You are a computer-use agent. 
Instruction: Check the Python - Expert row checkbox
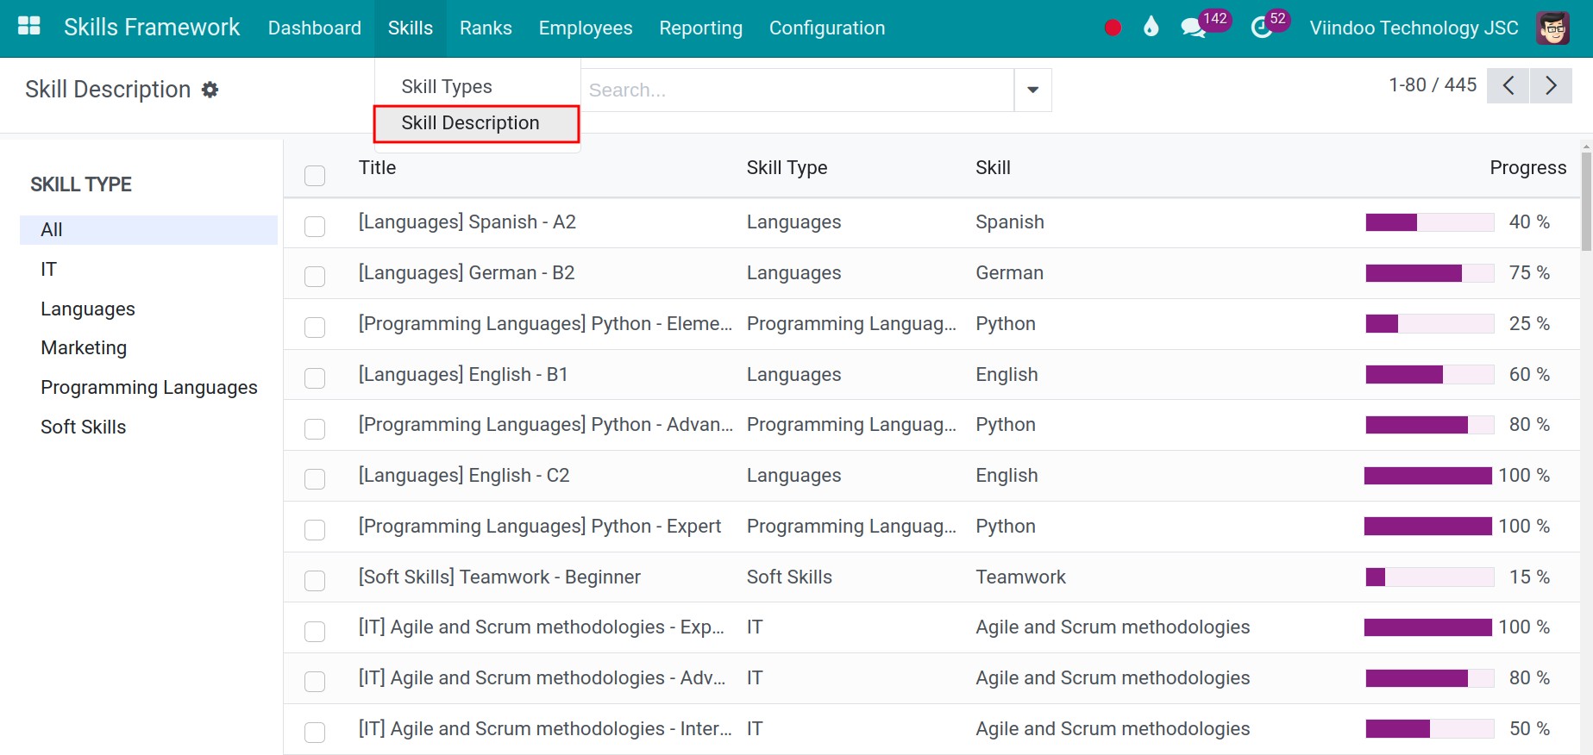point(315,530)
